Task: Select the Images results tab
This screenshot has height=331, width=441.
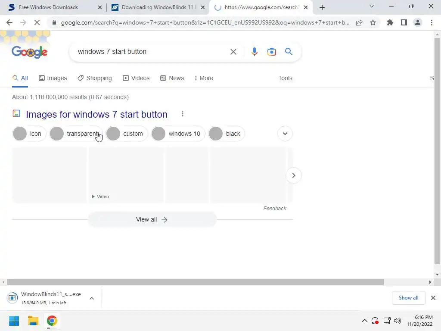Action: tap(53, 78)
